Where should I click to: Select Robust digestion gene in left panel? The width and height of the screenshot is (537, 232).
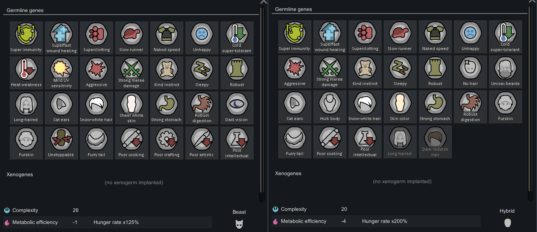[202, 108]
